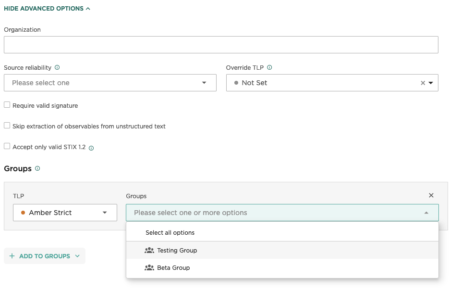Viewport: 449px width, 291px height.
Task: Click inside the Organization text field
Action: pyautogui.click(x=221, y=44)
